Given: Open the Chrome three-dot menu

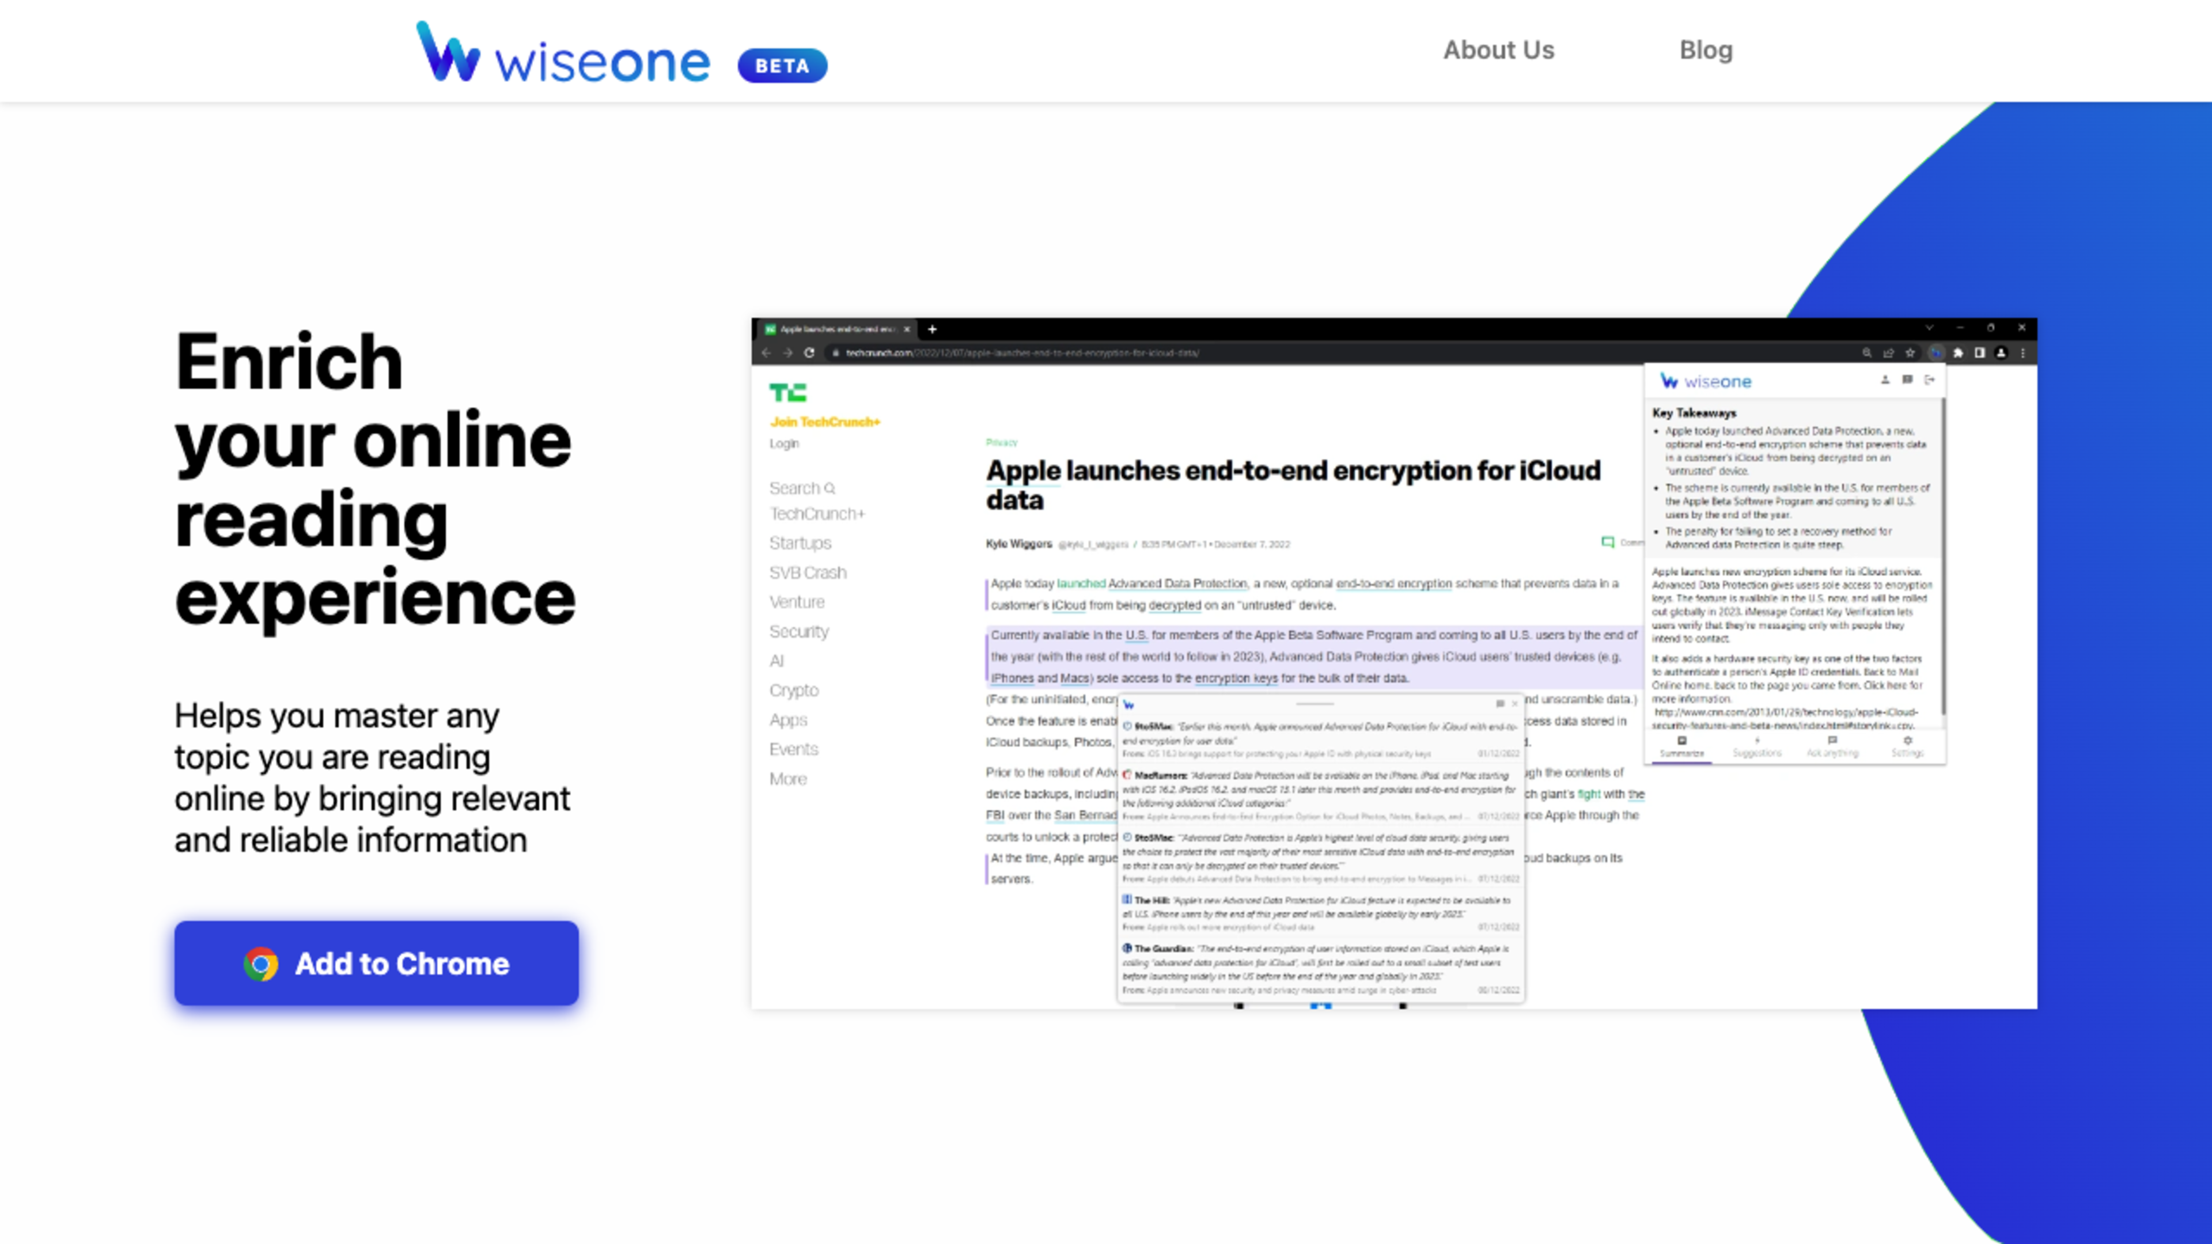Looking at the screenshot, I should (x=2023, y=353).
